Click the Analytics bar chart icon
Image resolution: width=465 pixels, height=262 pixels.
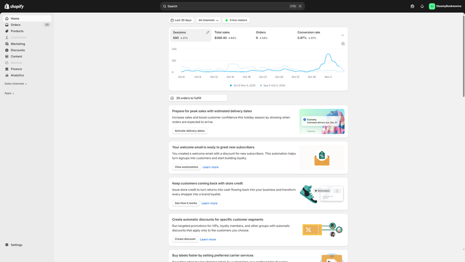pos(7,76)
